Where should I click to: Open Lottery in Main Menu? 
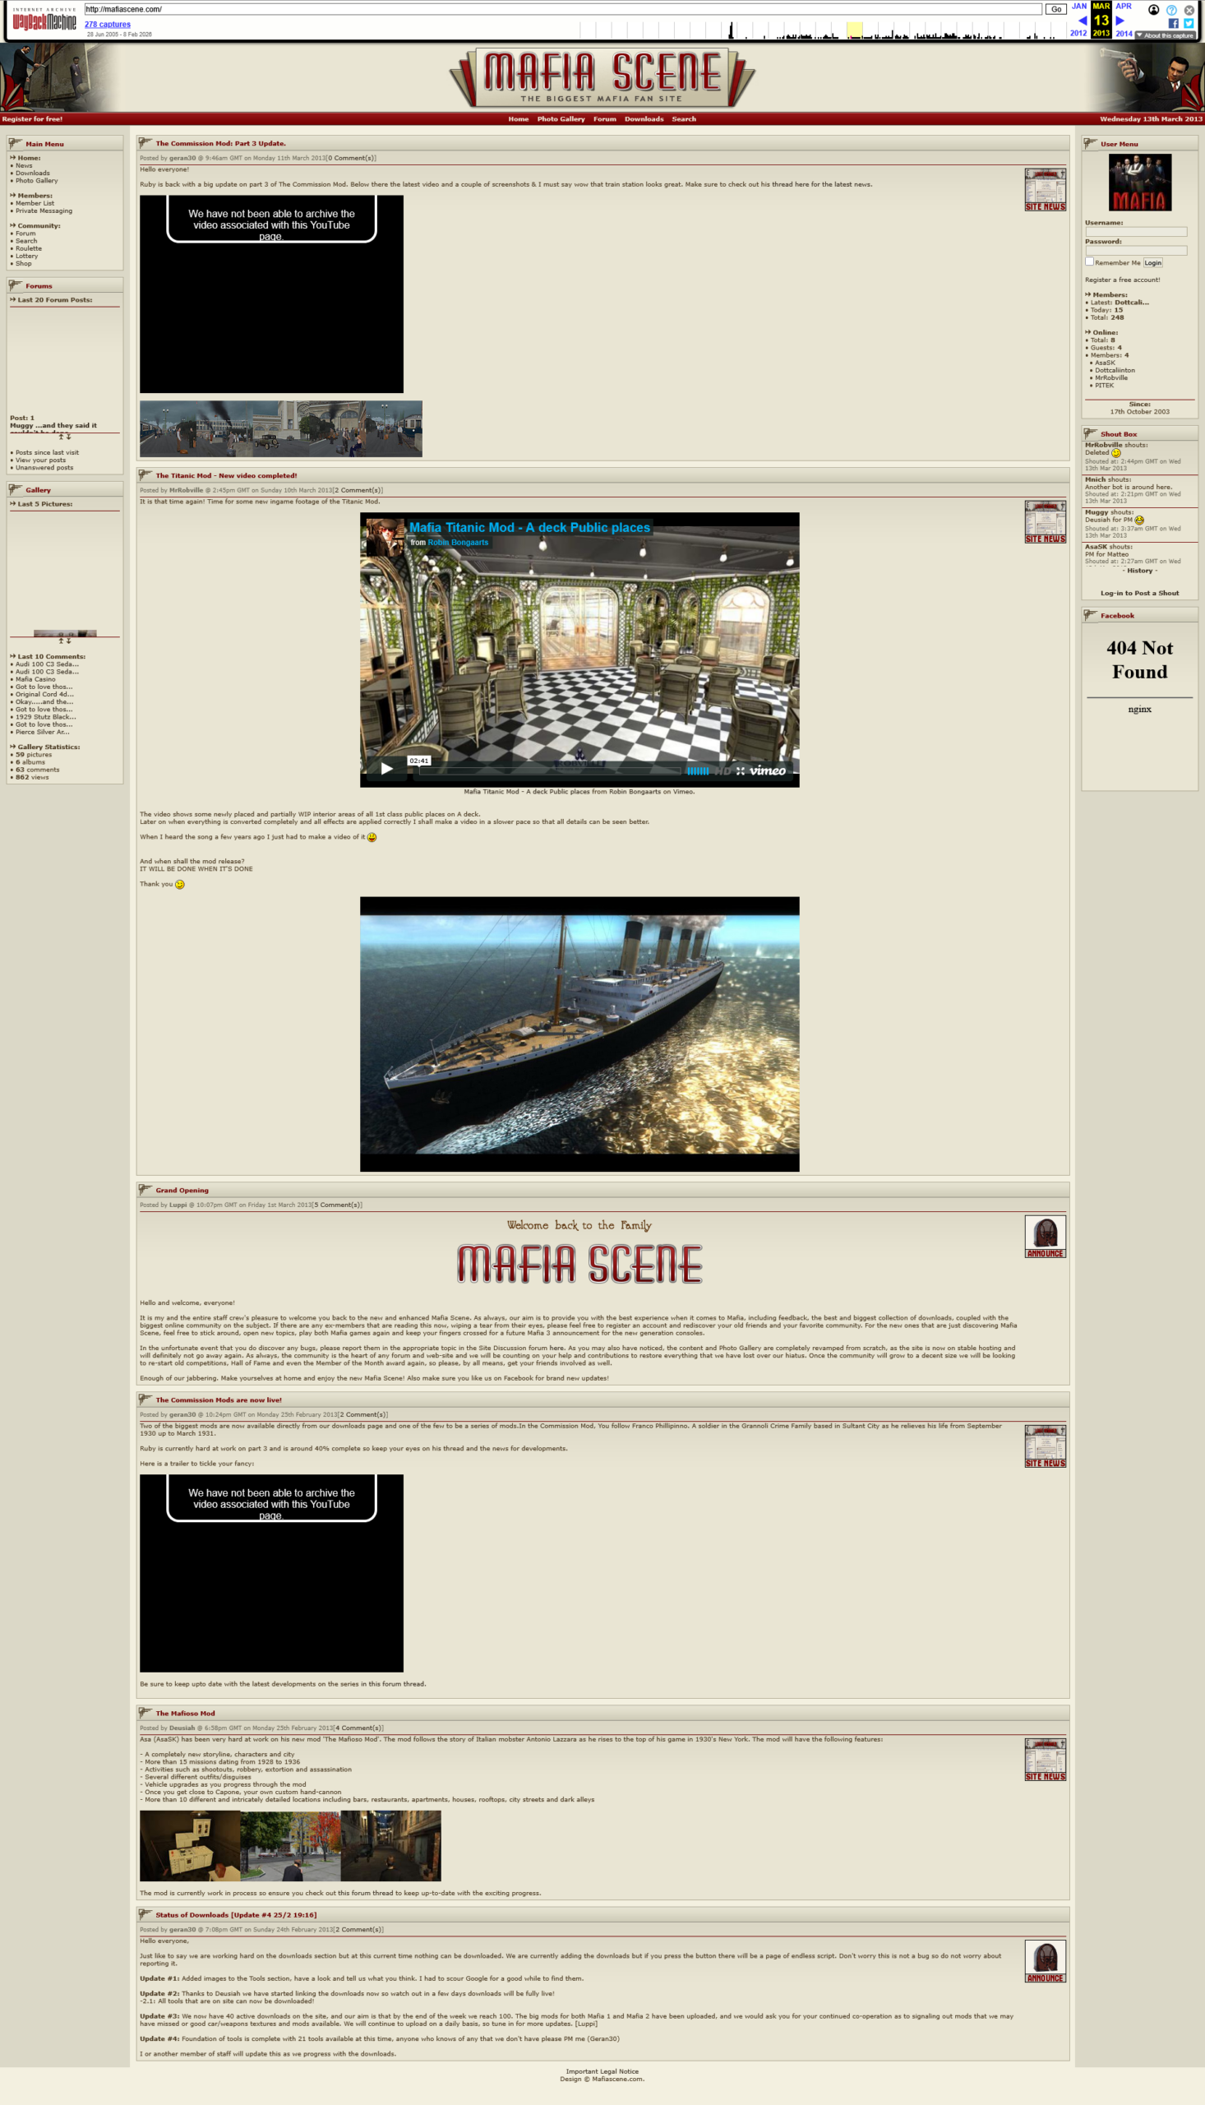tap(26, 256)
